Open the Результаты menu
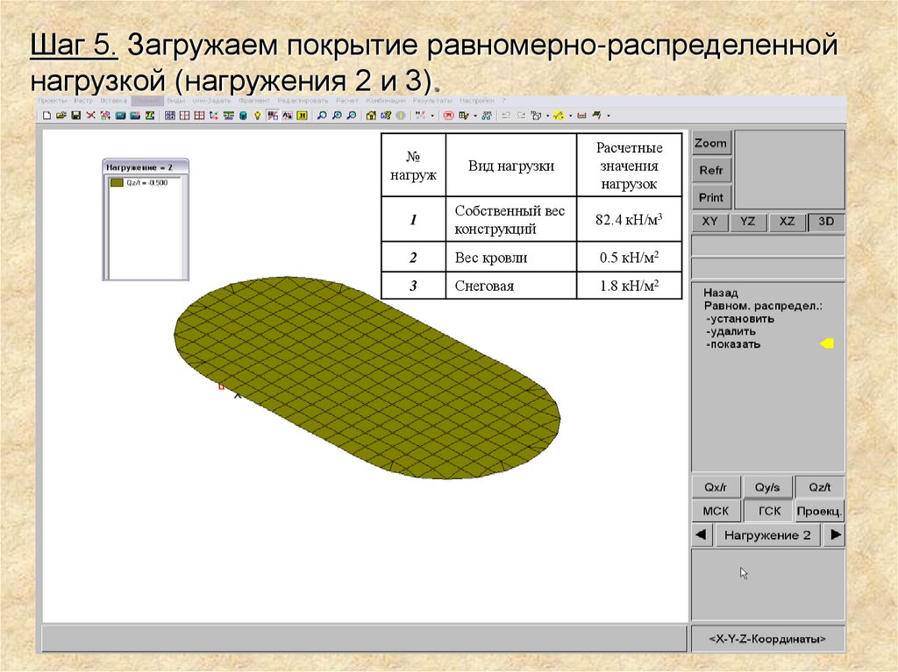The image size is (898, 672). pyautogui.click(x=433, y=102)
